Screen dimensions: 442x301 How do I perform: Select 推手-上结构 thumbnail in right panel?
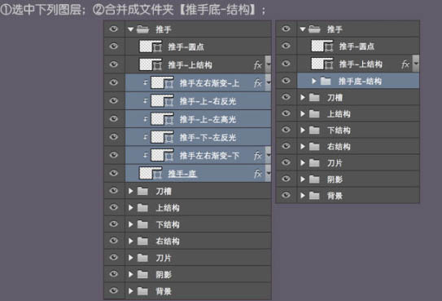(322, 64)
